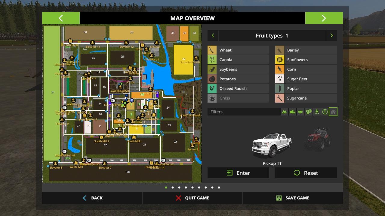Toggle the gears hotspot filter icon

309,112
